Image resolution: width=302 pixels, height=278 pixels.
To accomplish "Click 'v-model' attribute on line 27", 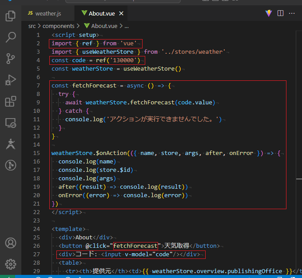I will pos(137,254).
